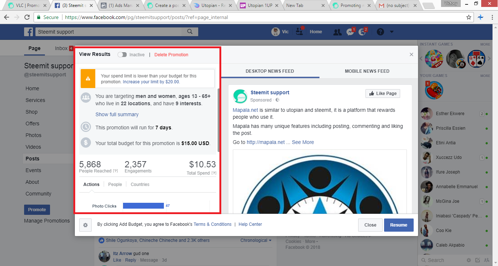Click the Facebook logo icon
The width and height of the screenshot is (498, 266).
tap(28, 32)
